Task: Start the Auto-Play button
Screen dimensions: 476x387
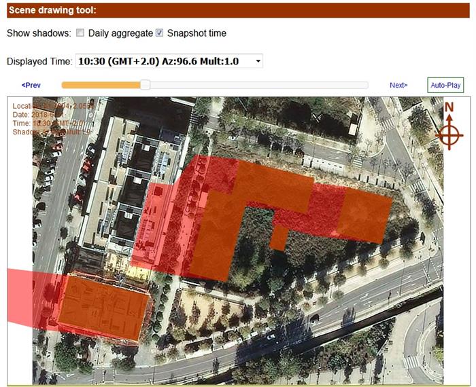Action: [445, 86]
